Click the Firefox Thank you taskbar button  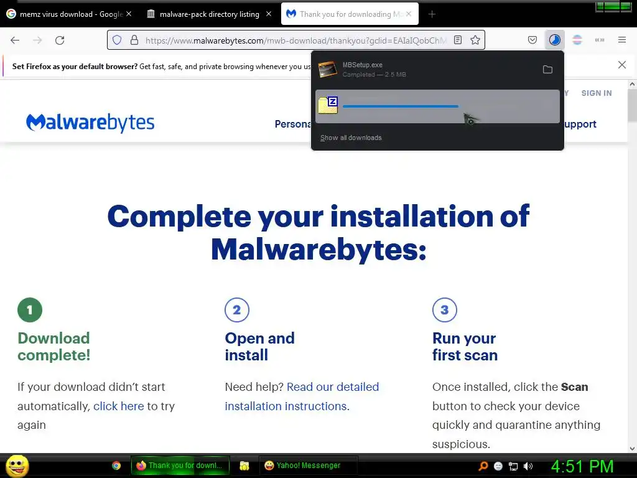180,466
